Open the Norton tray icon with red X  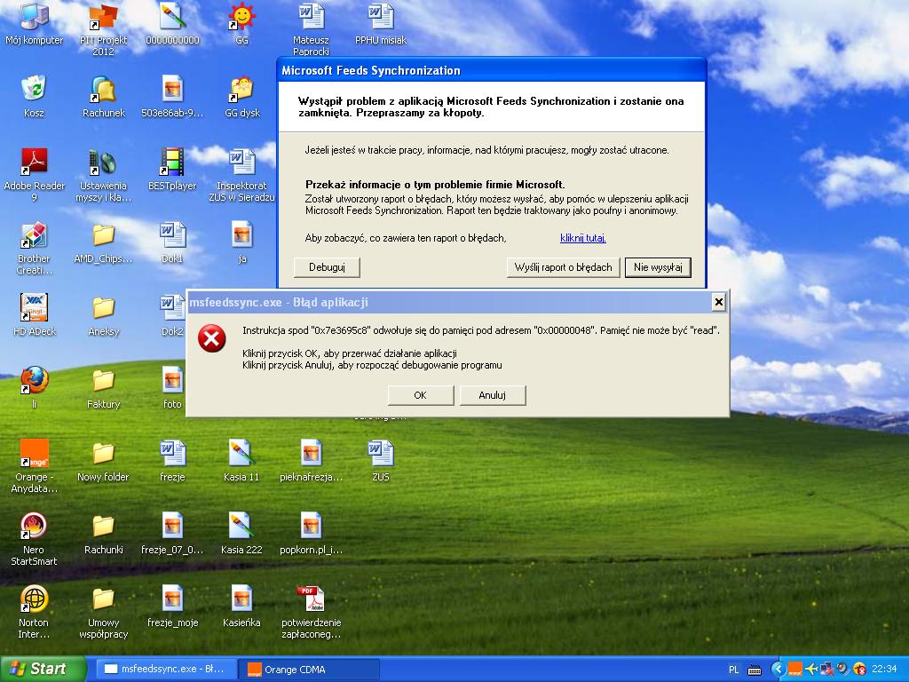pyautogui.click(x=859, y=670)
